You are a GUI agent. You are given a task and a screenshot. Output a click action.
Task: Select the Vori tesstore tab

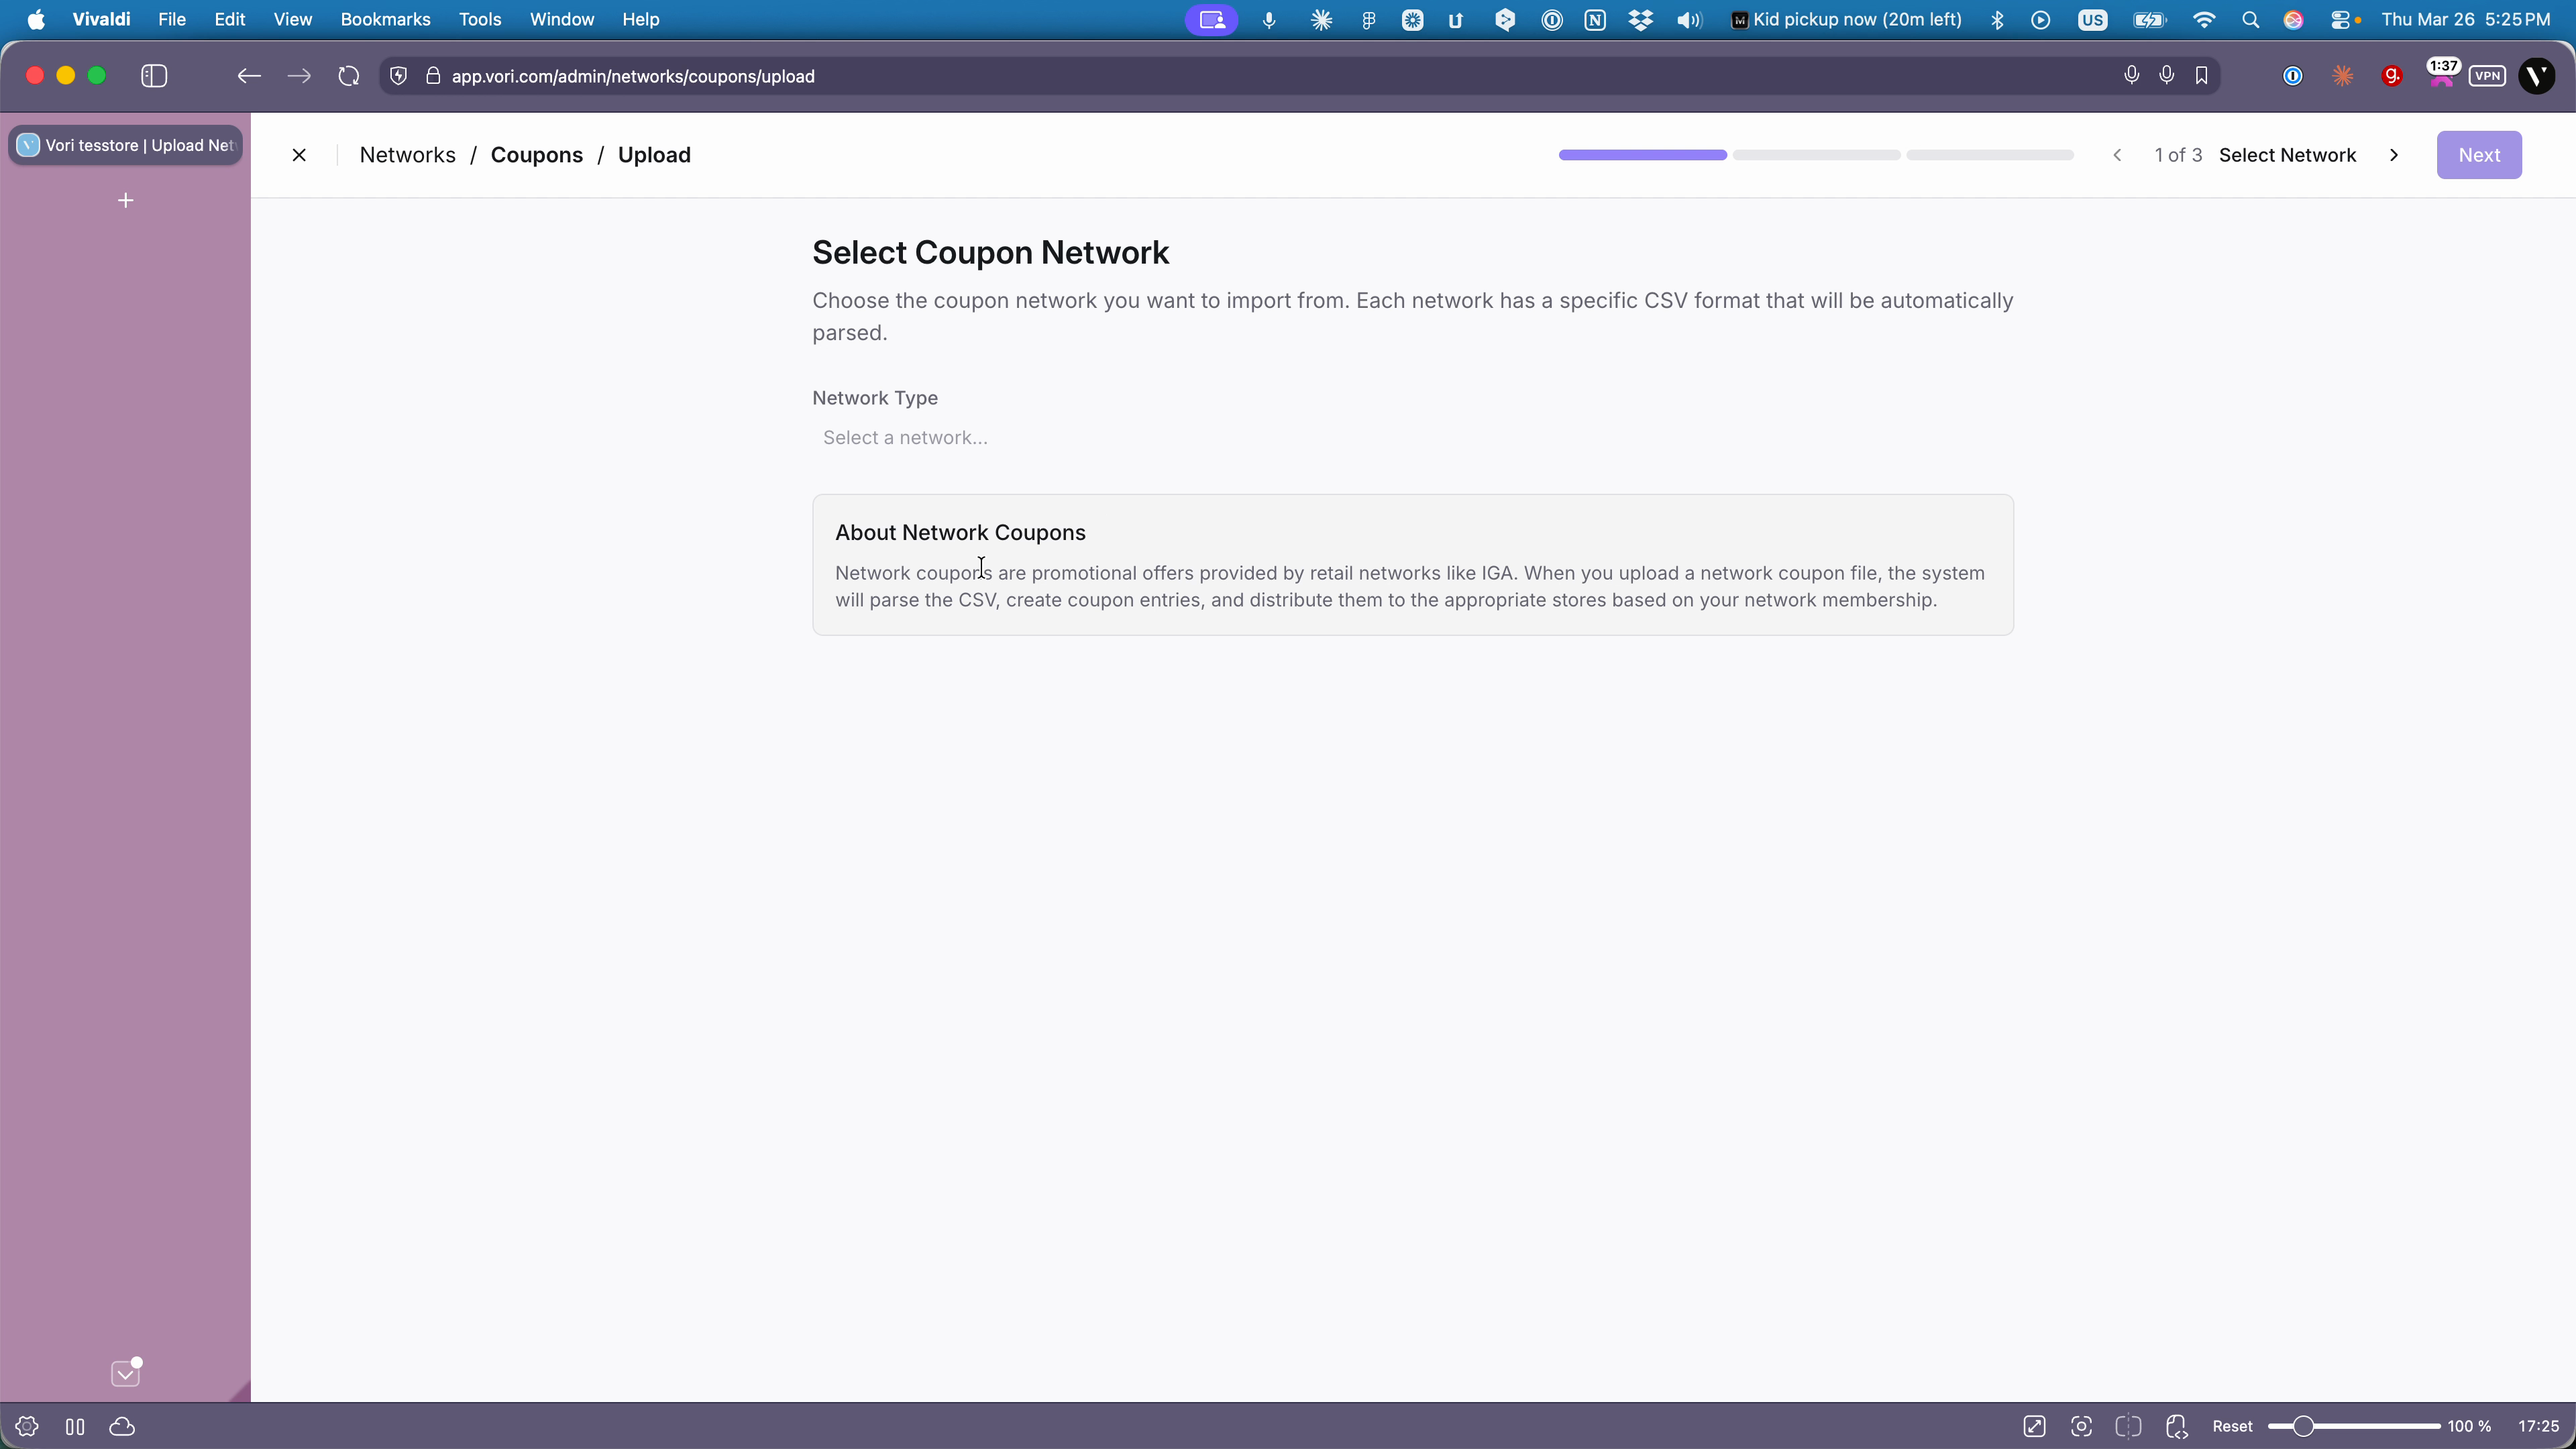pyautogui.click(x=126, y=145)
